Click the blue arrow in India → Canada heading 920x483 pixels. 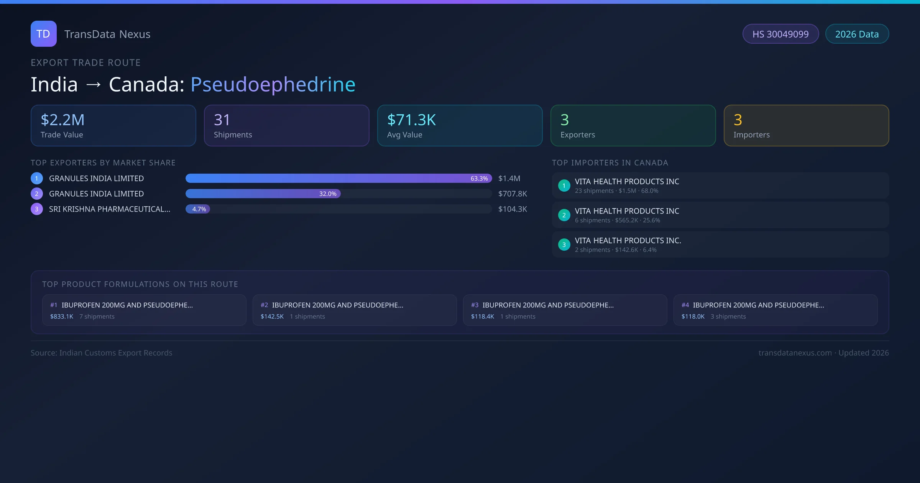[93, 84]
